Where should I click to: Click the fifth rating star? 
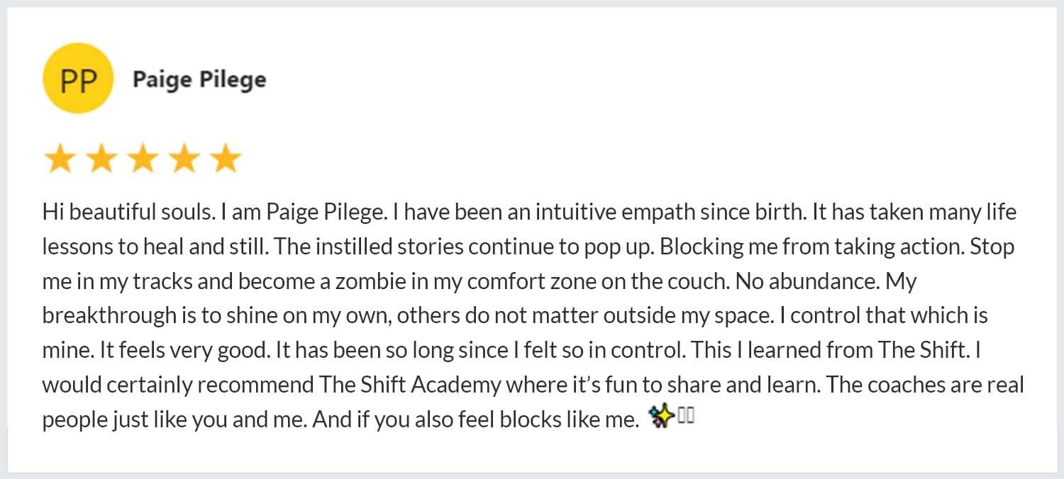pos(226,159)
